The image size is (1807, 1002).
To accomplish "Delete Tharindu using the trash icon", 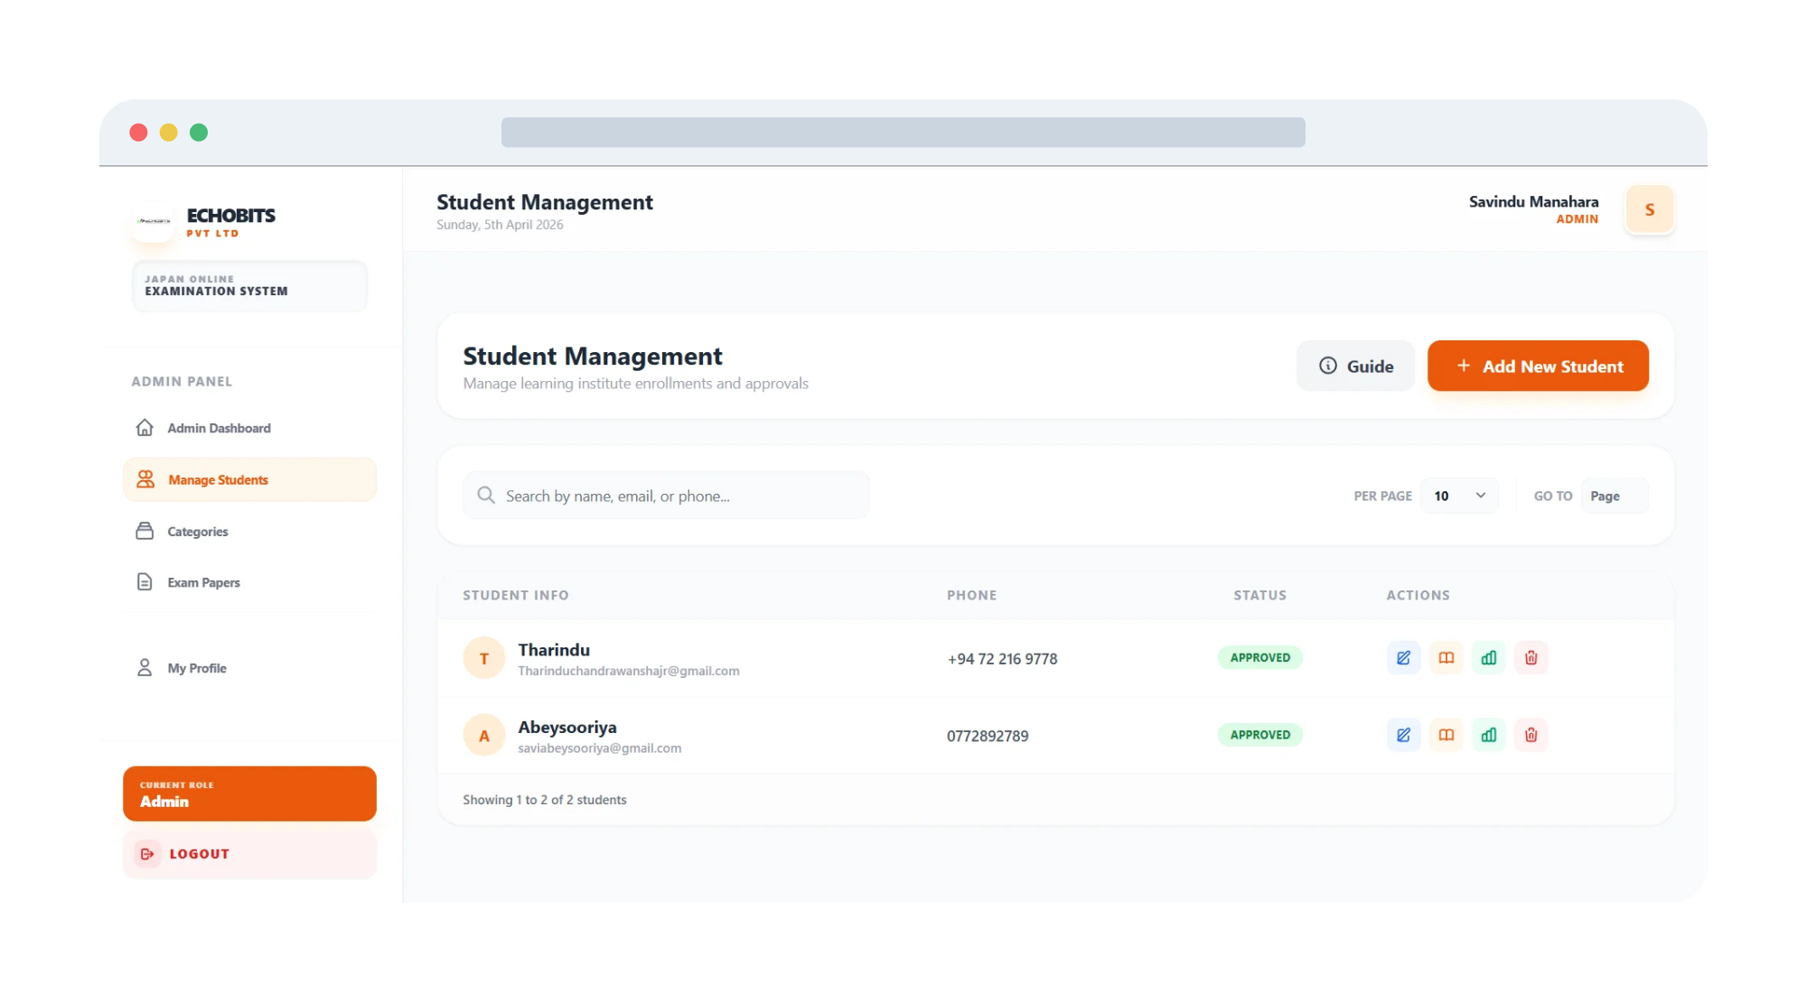I will (x=1531, y=657).
